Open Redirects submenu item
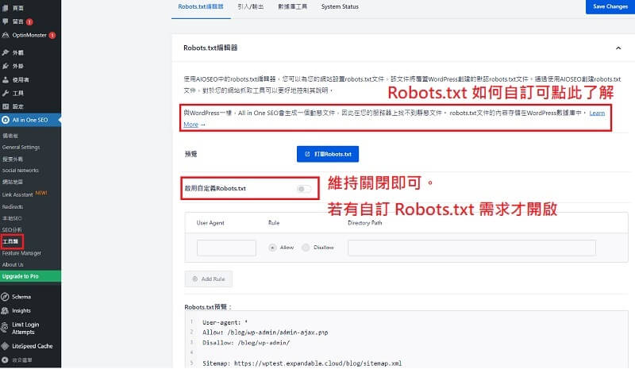This screenshot has height=369, width=635. (x=13, y=207)
